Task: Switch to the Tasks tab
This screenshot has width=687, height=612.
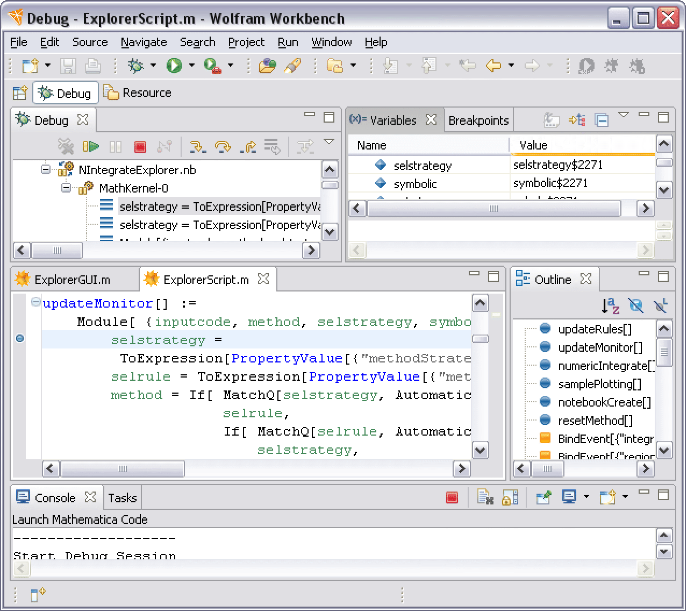Action: 123,498
